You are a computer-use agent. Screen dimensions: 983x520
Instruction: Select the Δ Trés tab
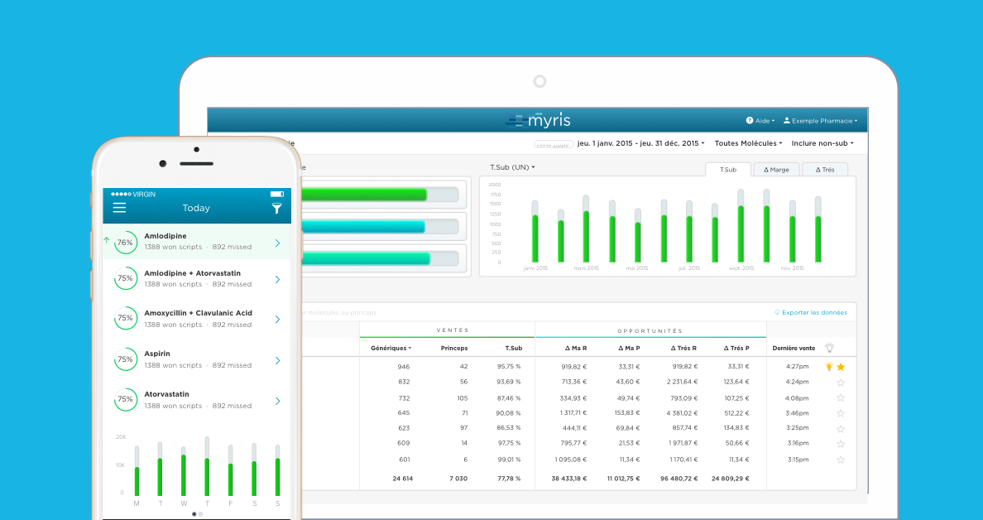825,170
